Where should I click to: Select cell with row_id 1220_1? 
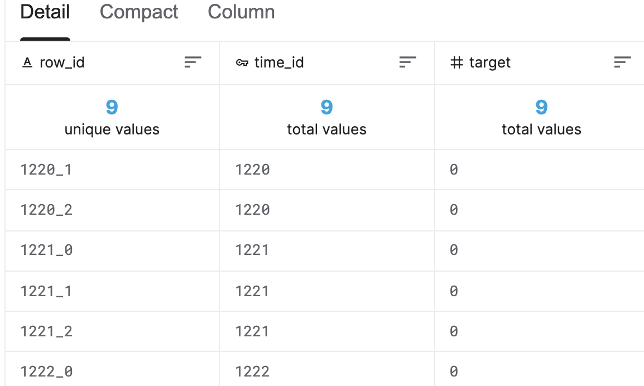click(x=46, y=170)
